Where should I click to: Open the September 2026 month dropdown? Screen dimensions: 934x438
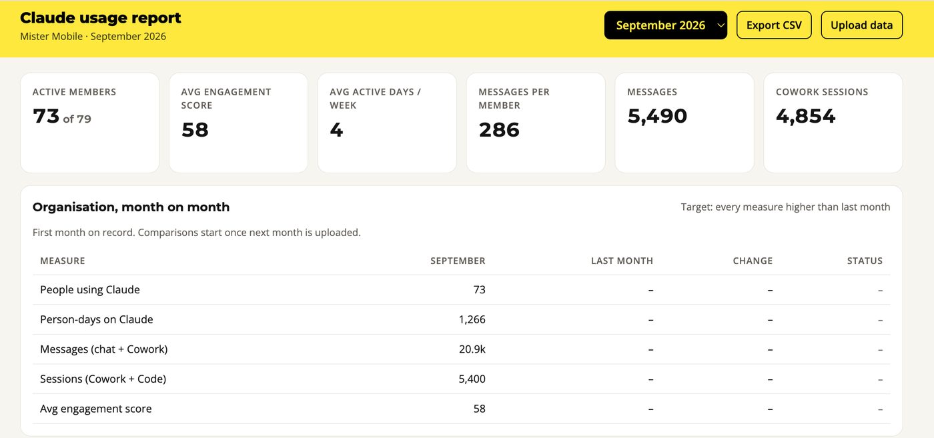pyautogui.click(x=666, y=25)
